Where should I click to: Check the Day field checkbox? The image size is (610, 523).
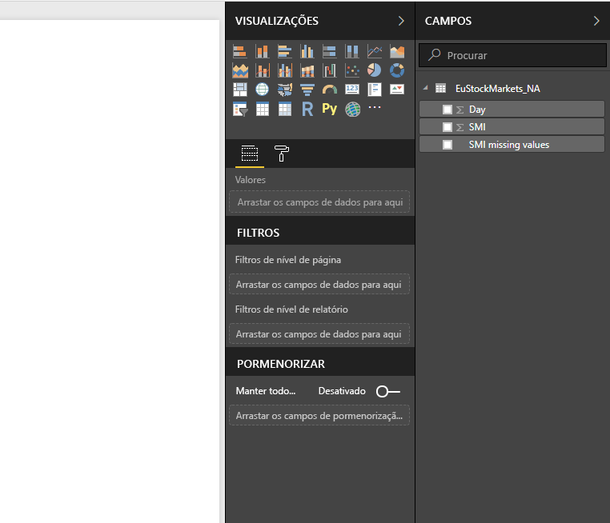pos(447,110)
